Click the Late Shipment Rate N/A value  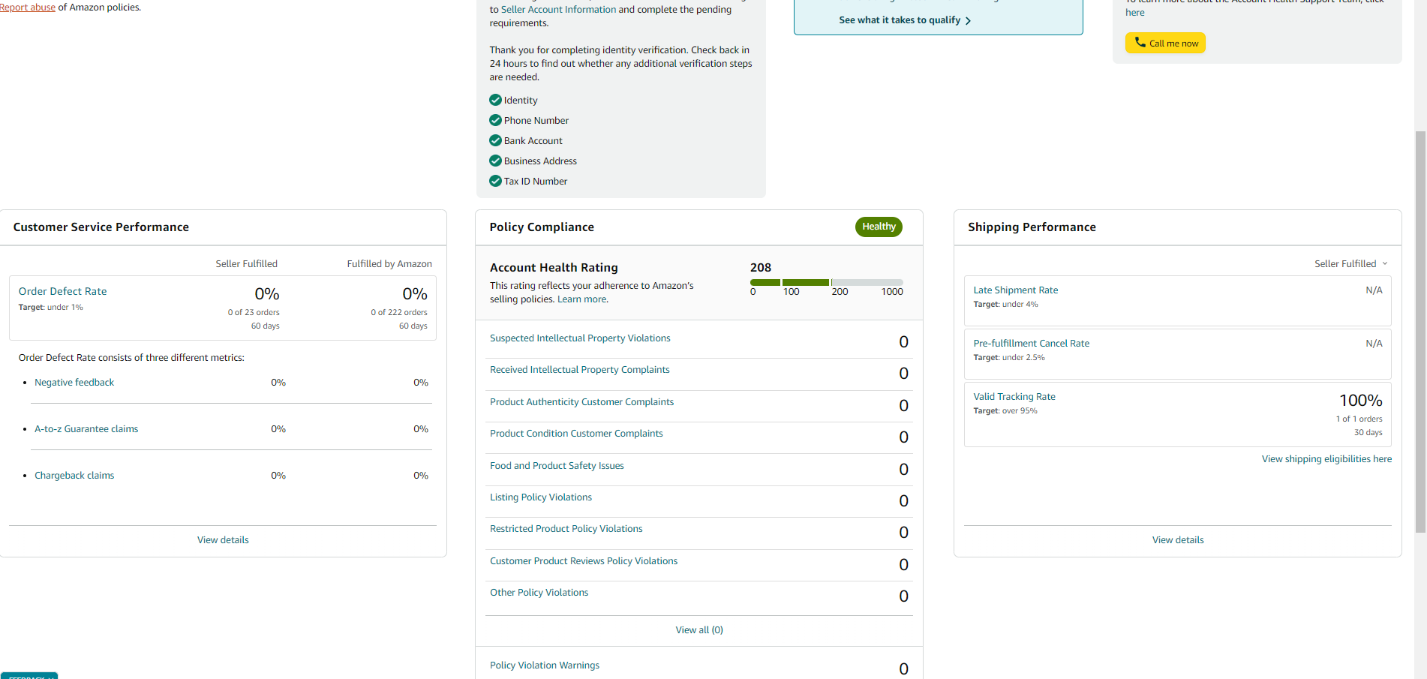coord(1374,290)
